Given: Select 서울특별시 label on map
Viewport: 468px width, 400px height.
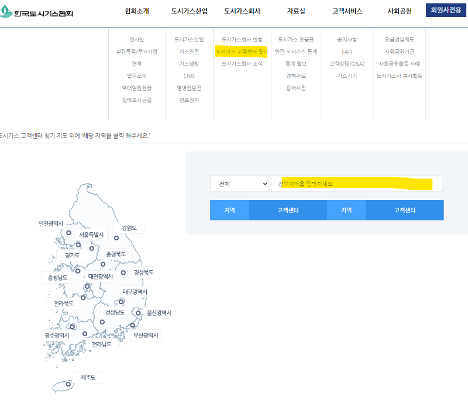Looking at the screenshot, I should [x=91, y=235].
